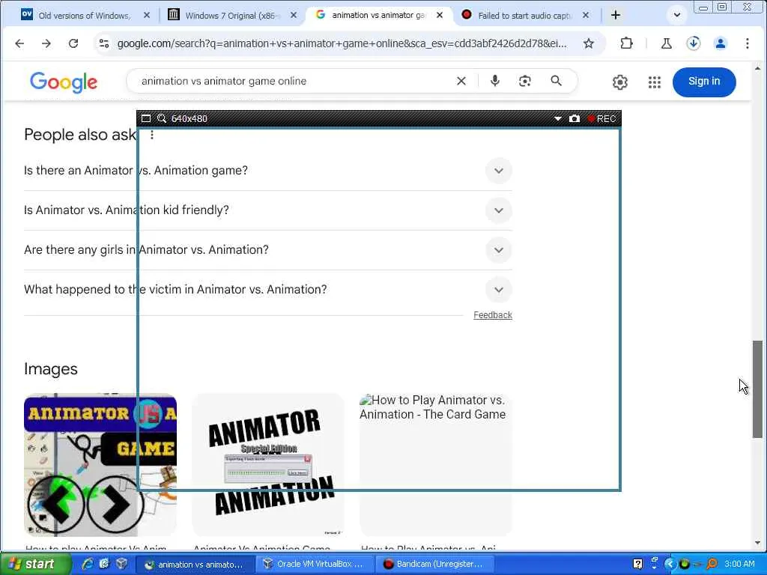767x575 pixels.
Task: Click the Bandicam 640x480 size label
Action: click(190, 118)
